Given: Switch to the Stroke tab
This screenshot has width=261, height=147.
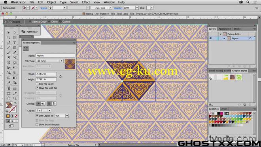Looking at the screenshot, I should (x=237, y=29).
